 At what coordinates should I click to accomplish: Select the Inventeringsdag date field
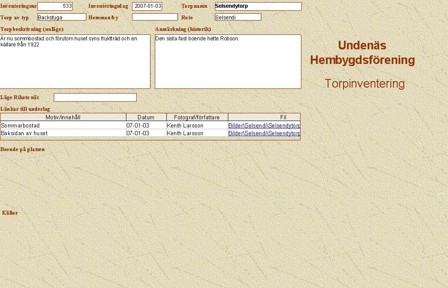click(147, 6)
